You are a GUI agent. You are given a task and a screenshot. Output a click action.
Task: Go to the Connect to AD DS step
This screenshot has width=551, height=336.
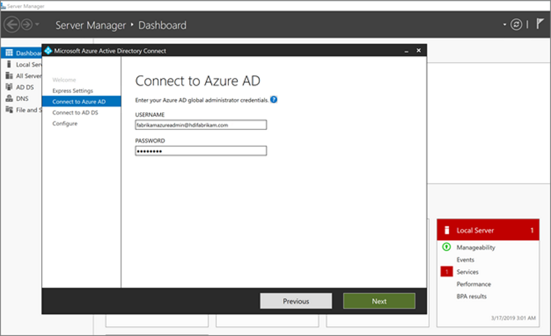coord(75,113)
